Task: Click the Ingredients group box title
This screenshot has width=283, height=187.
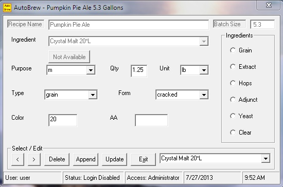Action: point(239,35)
